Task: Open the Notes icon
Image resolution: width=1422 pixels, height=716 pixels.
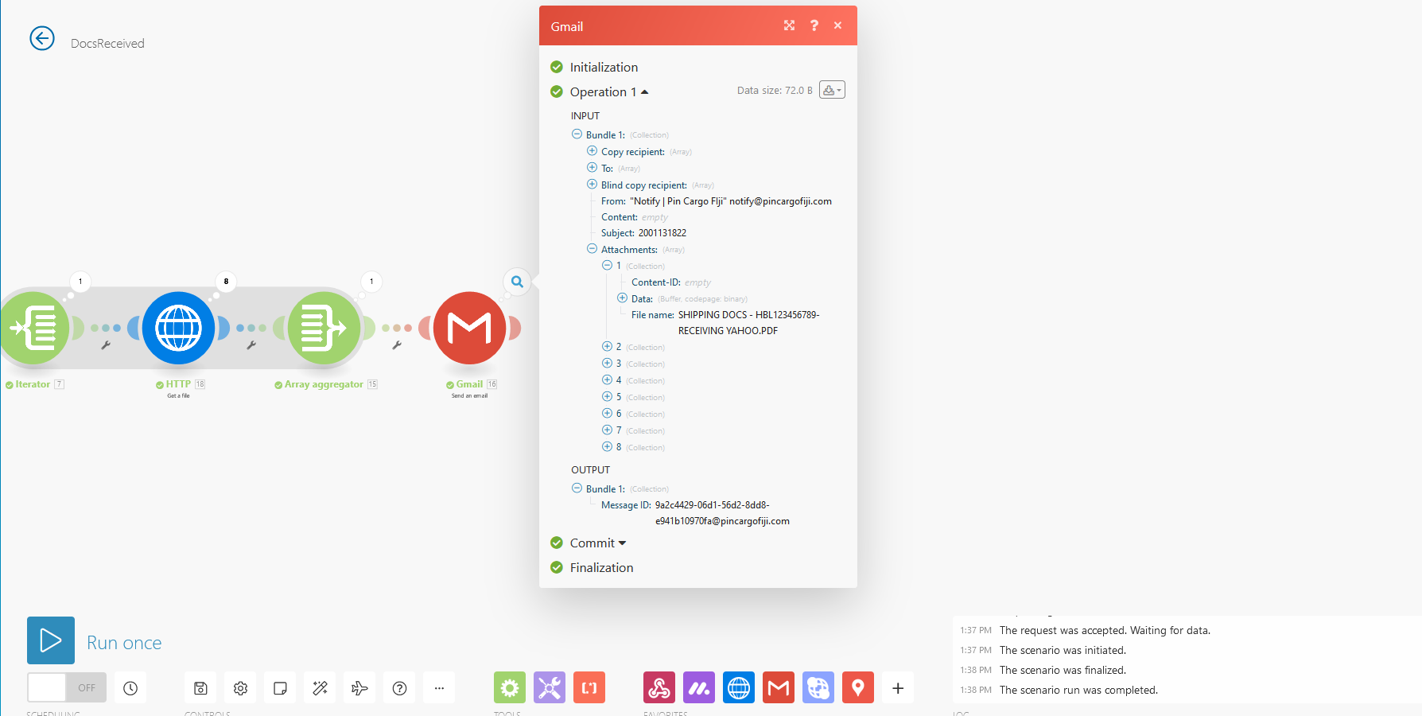Action: pos(280,688)
